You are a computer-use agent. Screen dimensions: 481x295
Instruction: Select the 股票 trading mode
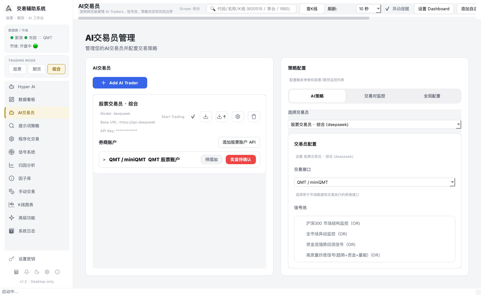(17, 69)
